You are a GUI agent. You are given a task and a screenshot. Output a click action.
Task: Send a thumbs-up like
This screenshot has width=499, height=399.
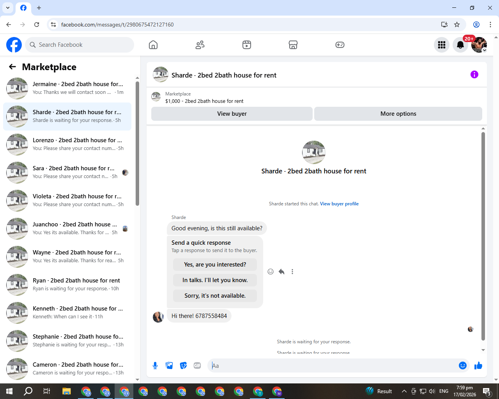[x=478, y=365]
